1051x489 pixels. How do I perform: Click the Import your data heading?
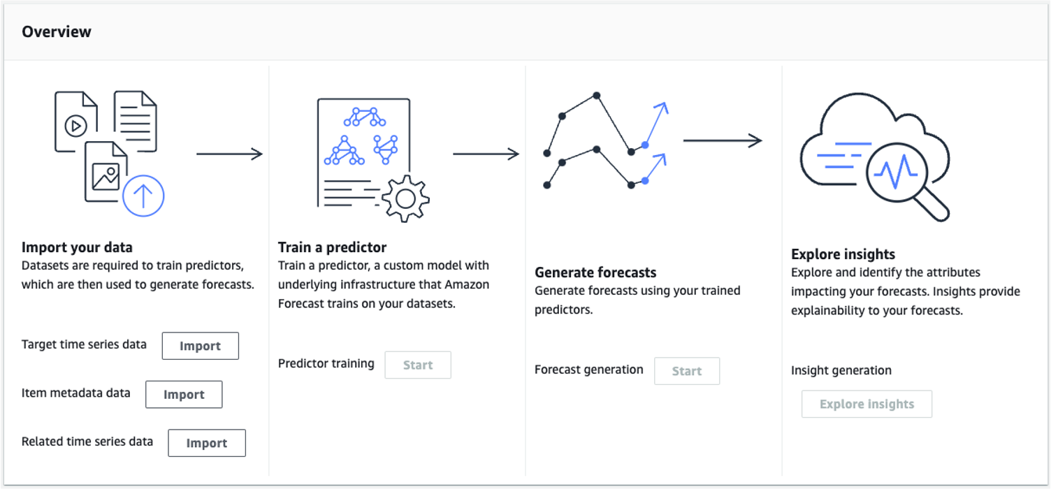(x=77, y=247)
